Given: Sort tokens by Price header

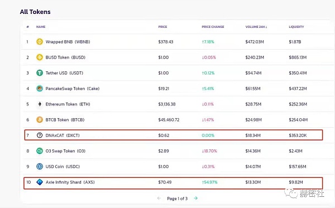Looking at the screenshot, I should coord(162,27).
